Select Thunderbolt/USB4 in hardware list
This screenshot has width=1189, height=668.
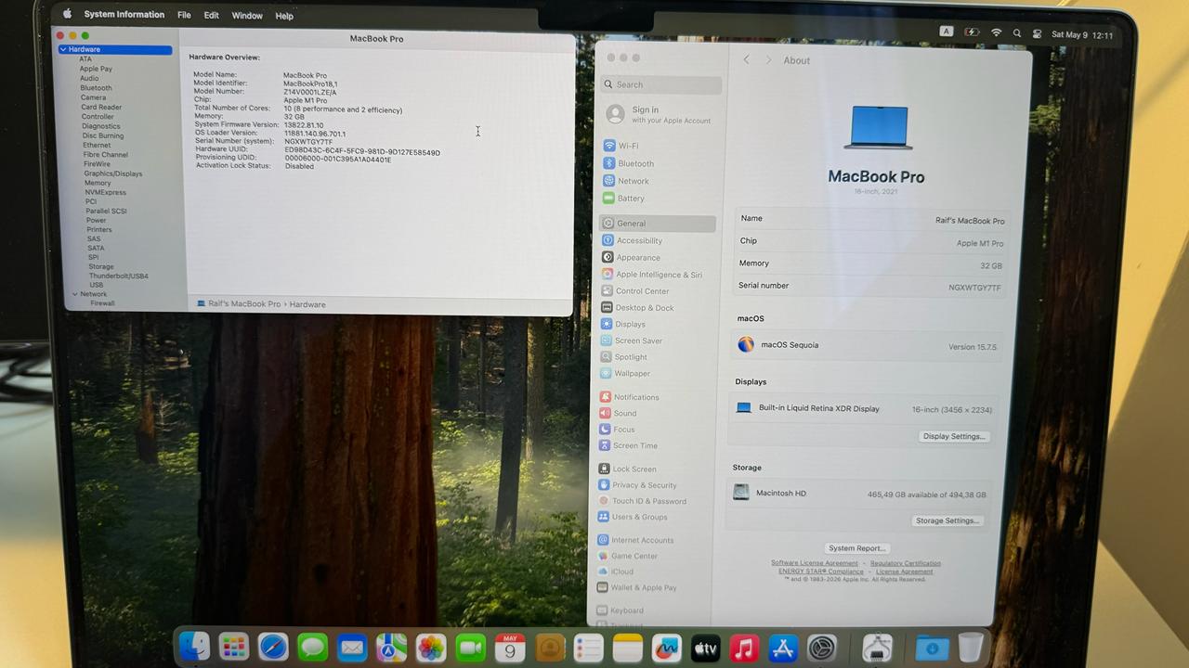click(x=118, y=276)
